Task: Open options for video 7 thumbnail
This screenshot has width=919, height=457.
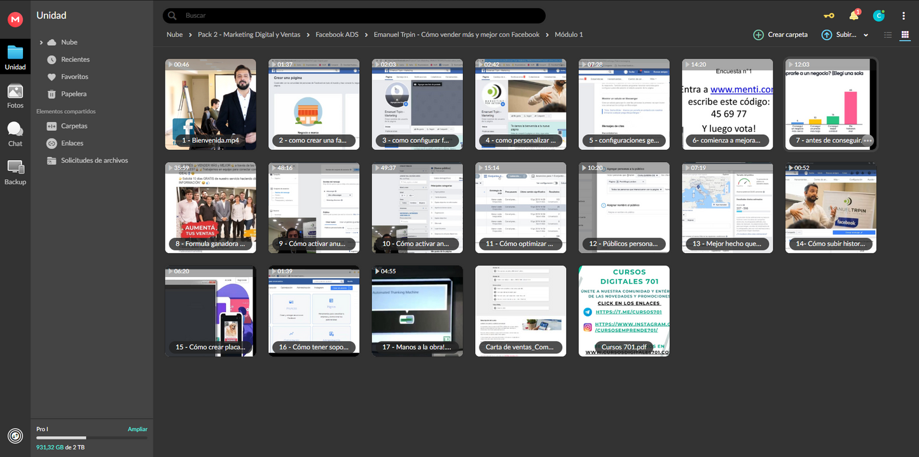Action: click(868, 140)
